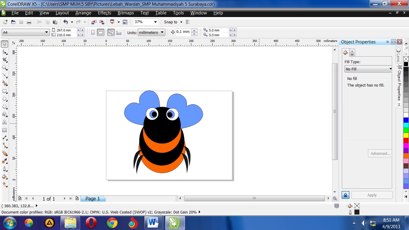Open the File menu

pyautogui.click(x=15, y=13)
